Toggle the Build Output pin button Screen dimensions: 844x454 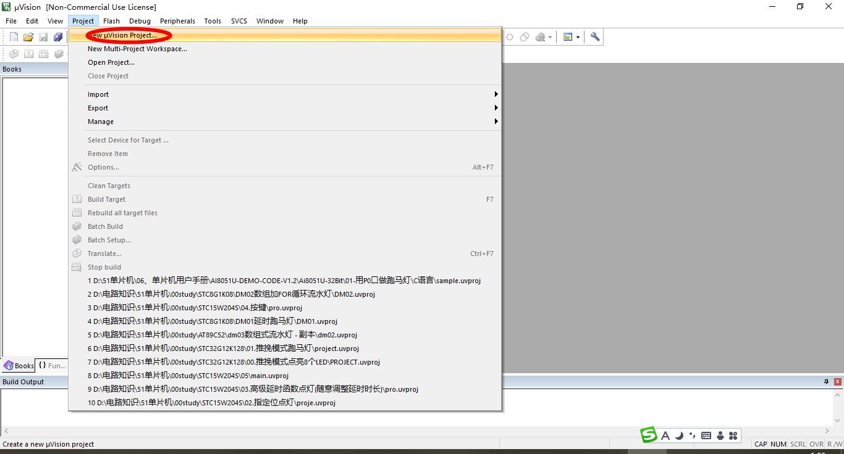tap(826, 382)
